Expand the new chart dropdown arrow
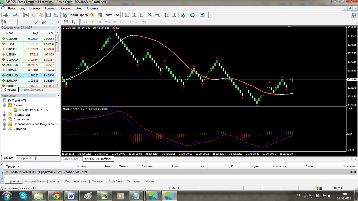 [9, 15]
